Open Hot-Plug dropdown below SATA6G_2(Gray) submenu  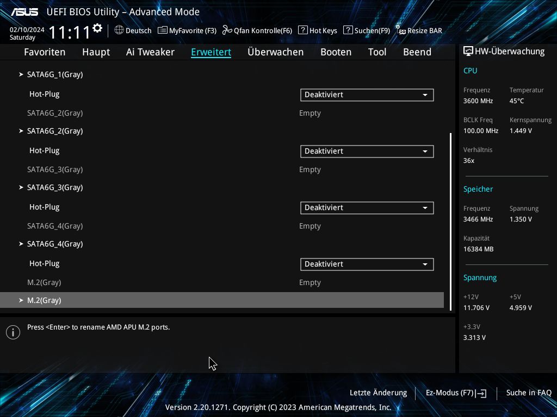[367, 151]
